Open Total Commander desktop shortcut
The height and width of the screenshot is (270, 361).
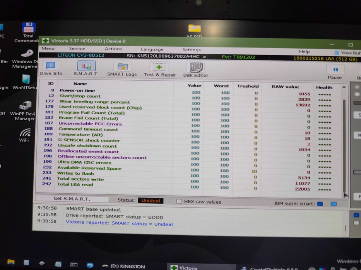tap(28, 32)
